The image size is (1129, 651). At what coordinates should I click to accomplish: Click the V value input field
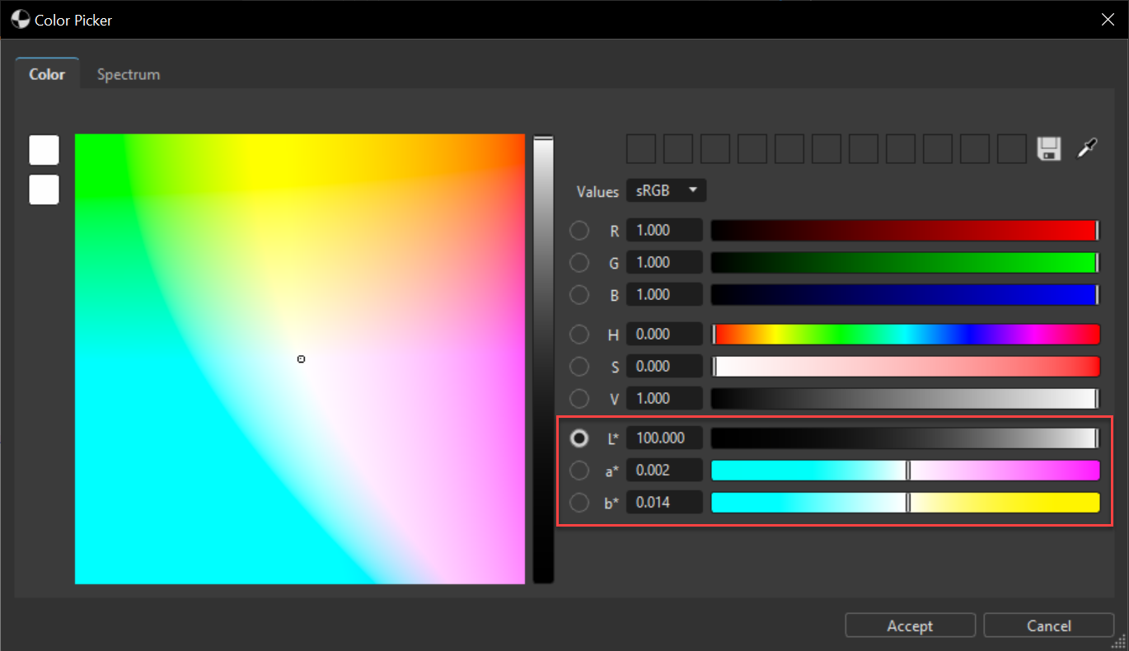[x=664, y=398]
